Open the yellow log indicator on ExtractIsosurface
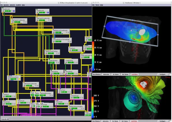The width and height of the screenshot is (172, 122). pos(19,79)
